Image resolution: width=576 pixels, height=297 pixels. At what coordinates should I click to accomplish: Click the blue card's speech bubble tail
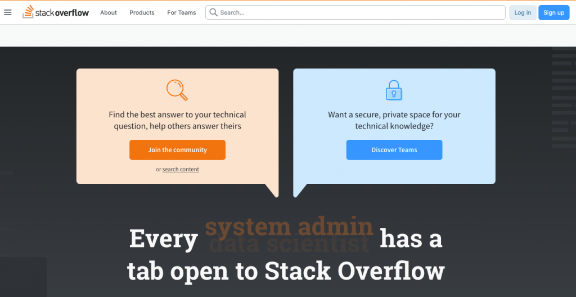click(299, 190)
